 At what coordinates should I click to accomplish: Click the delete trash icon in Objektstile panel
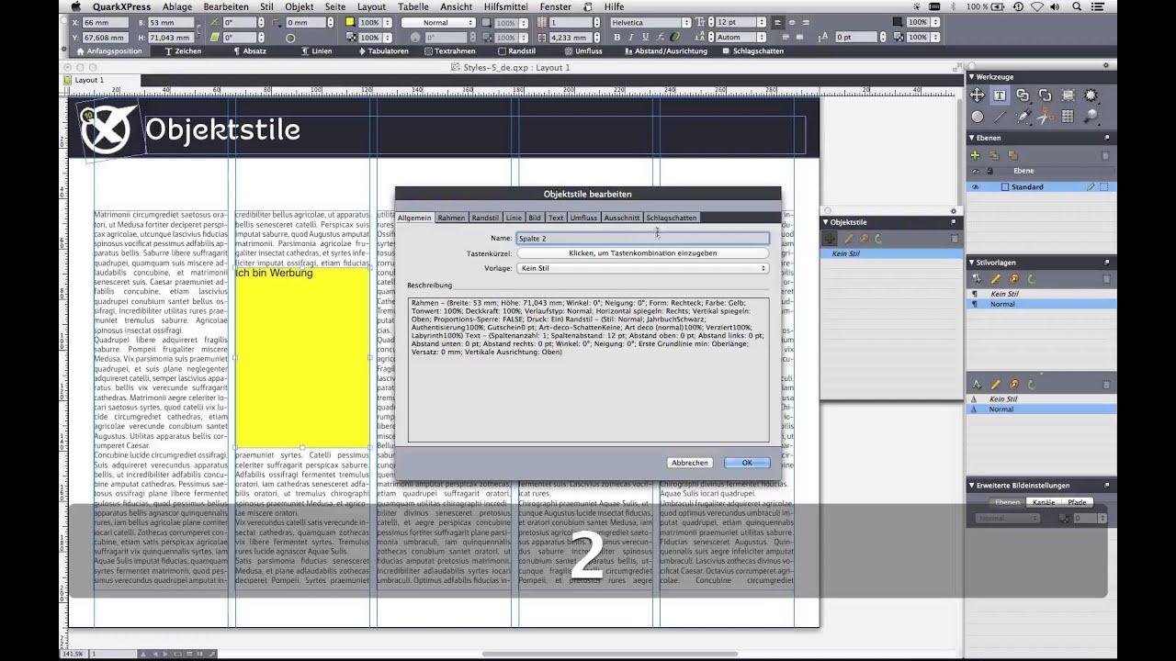tap(954, 239)
